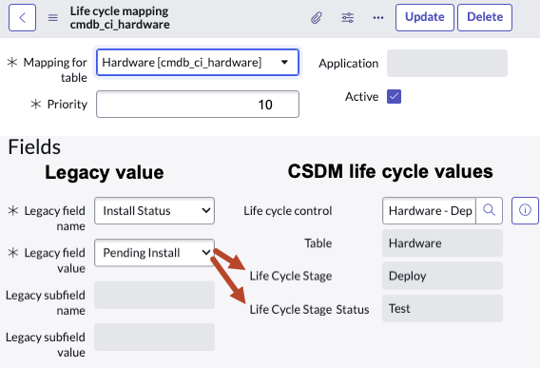The image size is (540, 368).
Task: Open attachments via the paperclip icon
Action: pyautogui.click(x=317, y=17)
